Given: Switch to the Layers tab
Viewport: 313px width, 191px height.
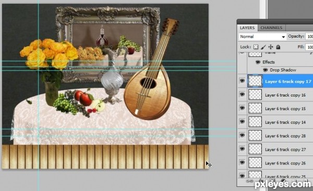Looking at the screenshot, I should [247, 28].
